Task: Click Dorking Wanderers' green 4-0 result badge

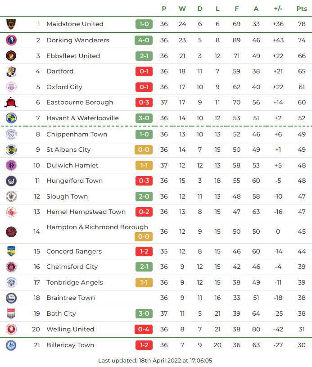Action: tap(144, 40)
